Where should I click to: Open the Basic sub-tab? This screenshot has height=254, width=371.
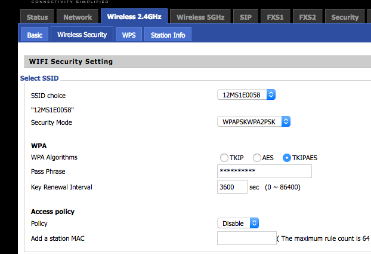coord(35,35)
